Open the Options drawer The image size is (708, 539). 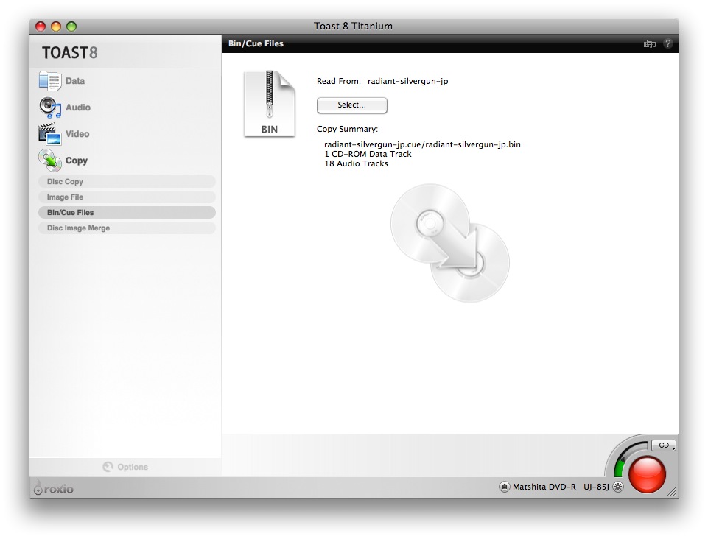[x=125, y=467]
